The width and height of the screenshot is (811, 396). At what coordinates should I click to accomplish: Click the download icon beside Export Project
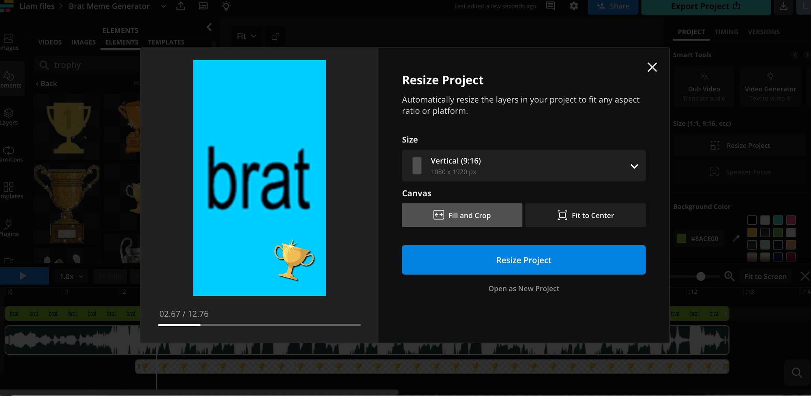[784, 6]
